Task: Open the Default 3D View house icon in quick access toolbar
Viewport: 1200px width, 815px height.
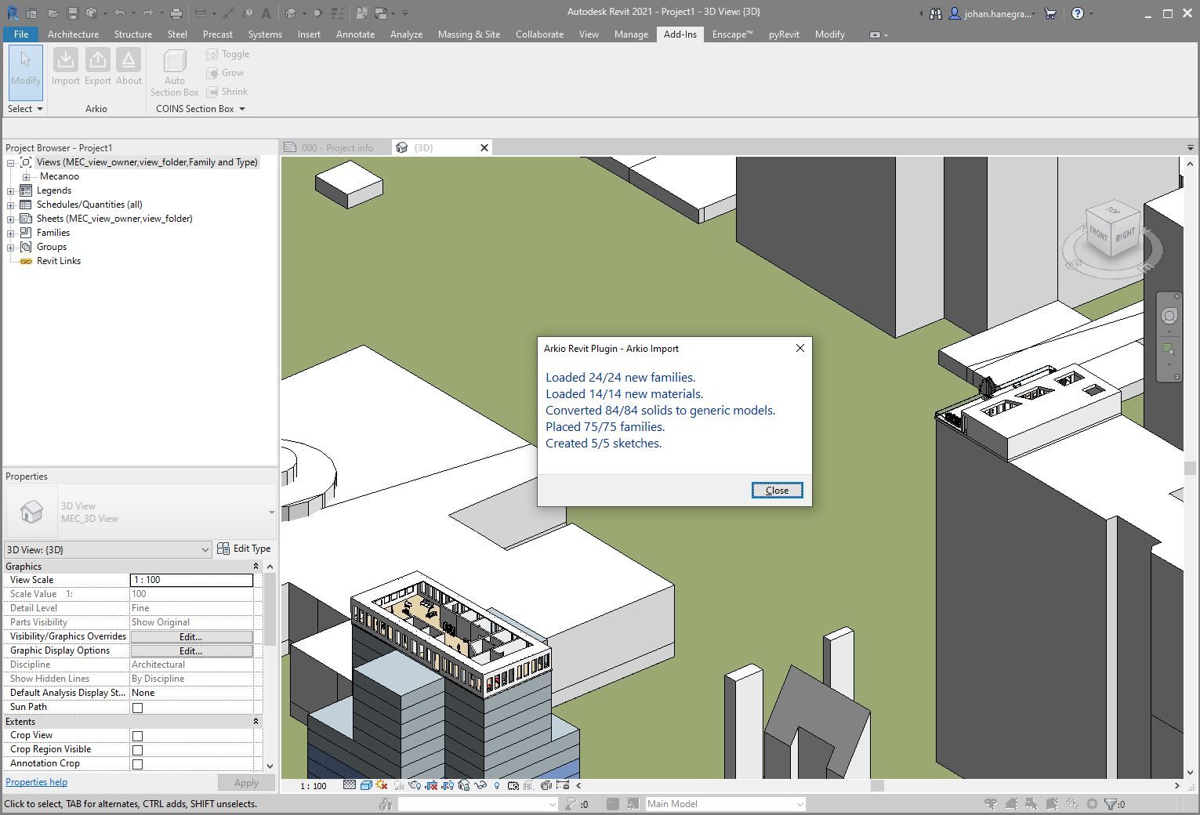Action: (291, 13)
